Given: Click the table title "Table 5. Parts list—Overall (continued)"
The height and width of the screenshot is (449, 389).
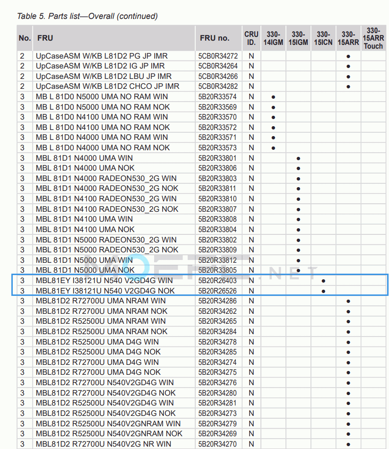Looking at the screenshot, I should (87, 16).
